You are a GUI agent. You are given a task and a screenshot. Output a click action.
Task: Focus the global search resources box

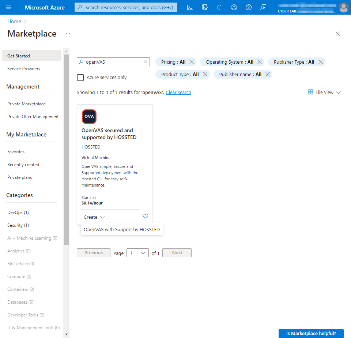[126, 7]
